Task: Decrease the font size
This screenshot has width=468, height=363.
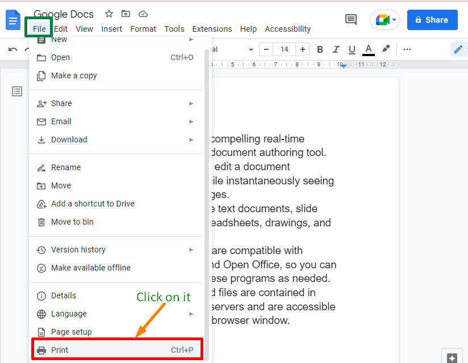Action: pos(266,49)
